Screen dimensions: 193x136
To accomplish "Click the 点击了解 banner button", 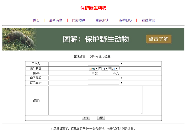I will pyautogui.click(x=159, y=39).
